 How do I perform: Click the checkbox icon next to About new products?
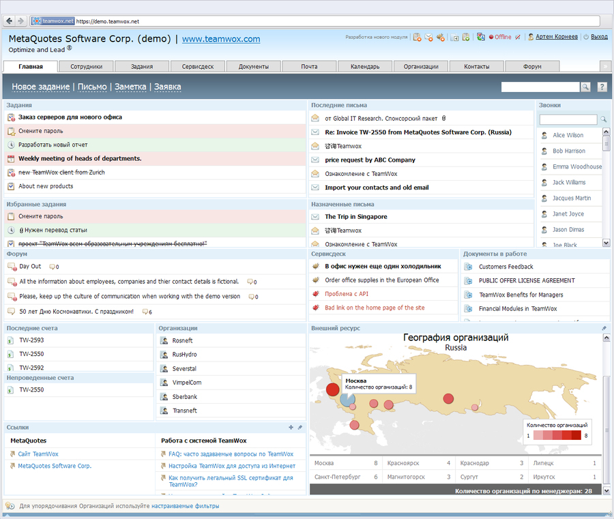coord(11,186)
